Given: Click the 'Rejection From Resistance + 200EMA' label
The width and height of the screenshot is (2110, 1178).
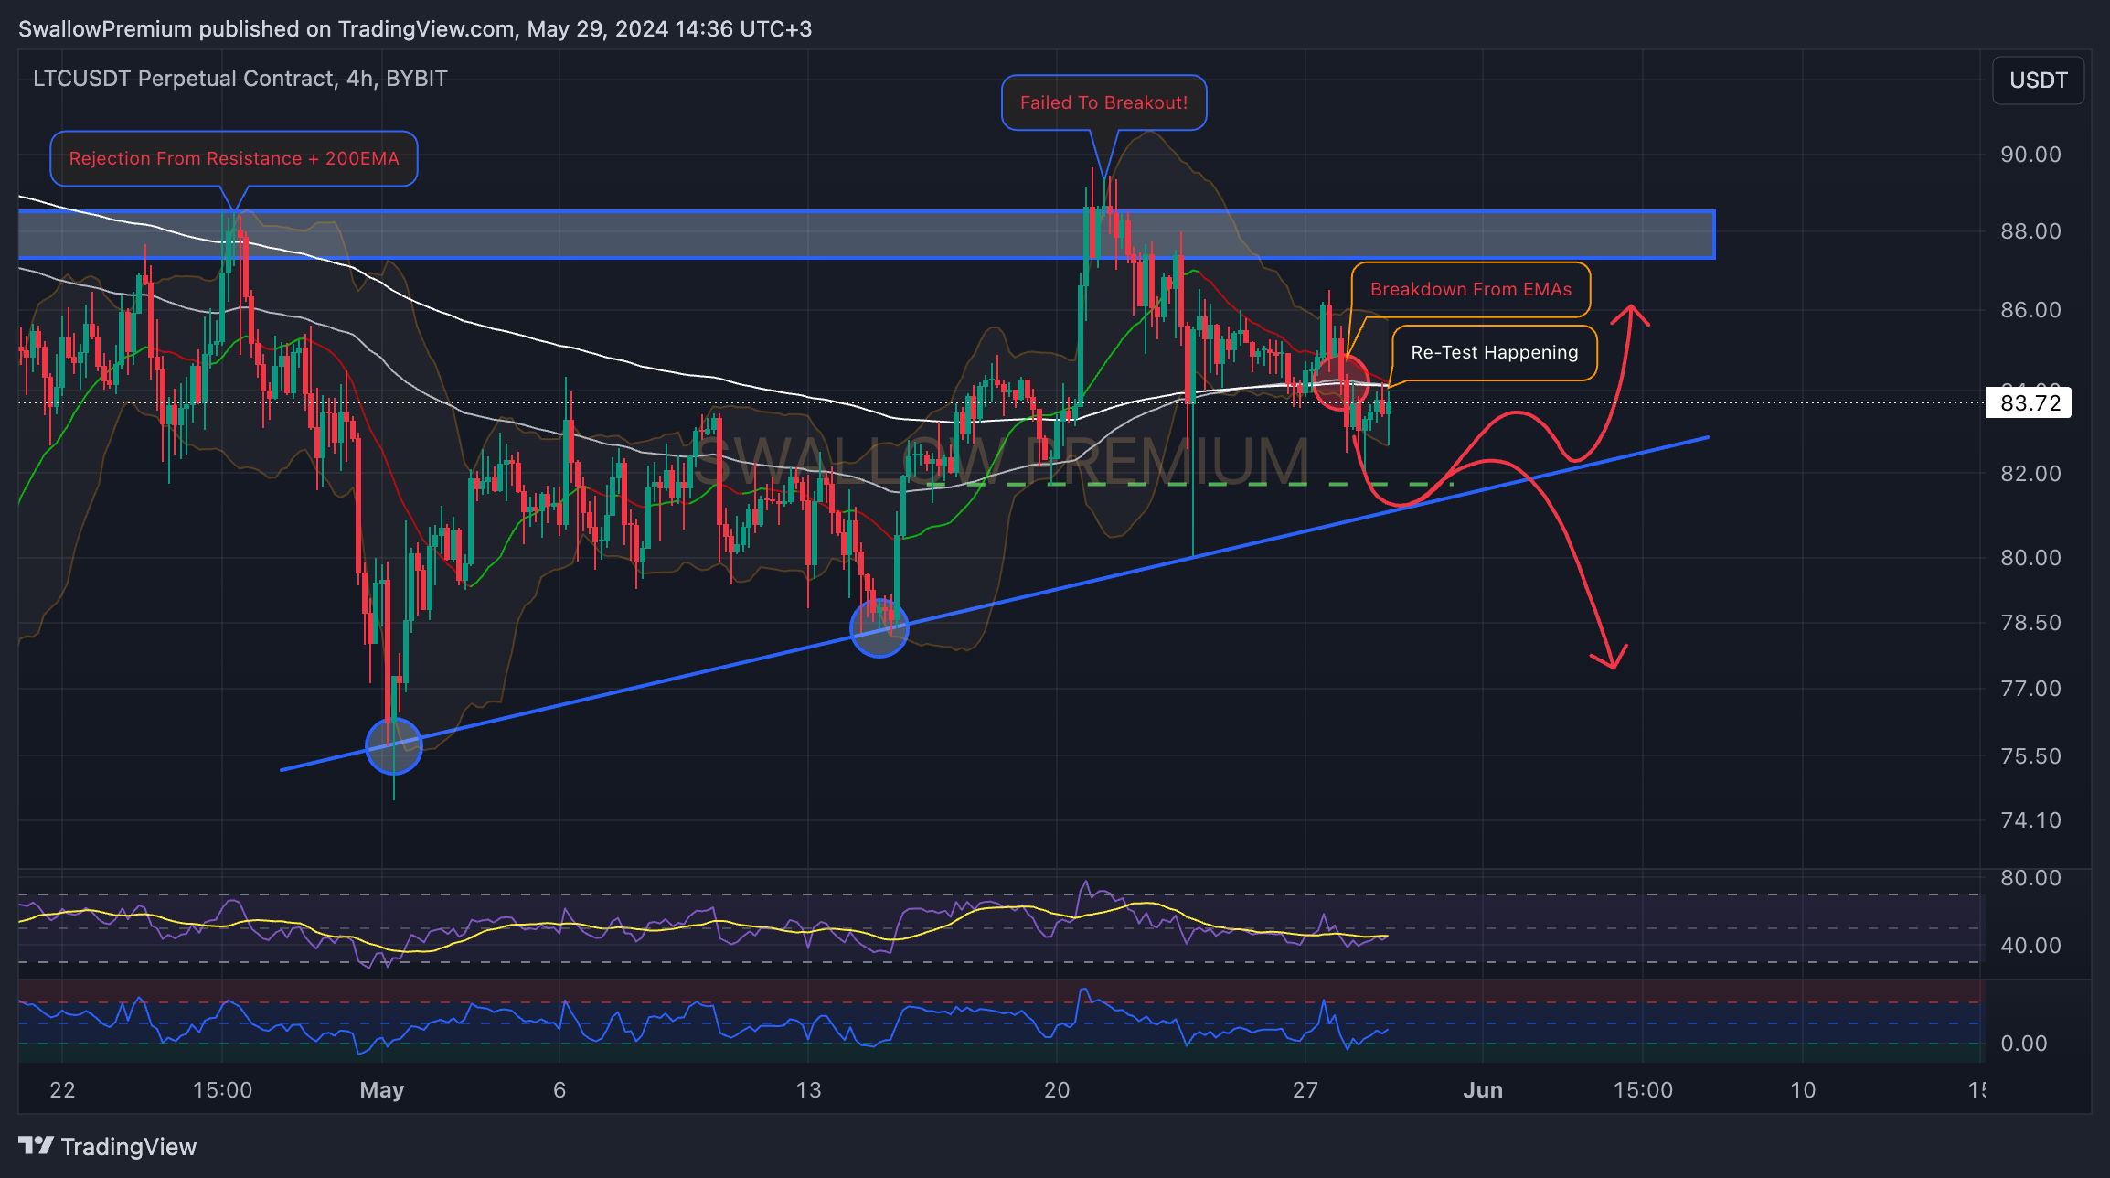Looking at the screenshot, I should click(234, 158).
